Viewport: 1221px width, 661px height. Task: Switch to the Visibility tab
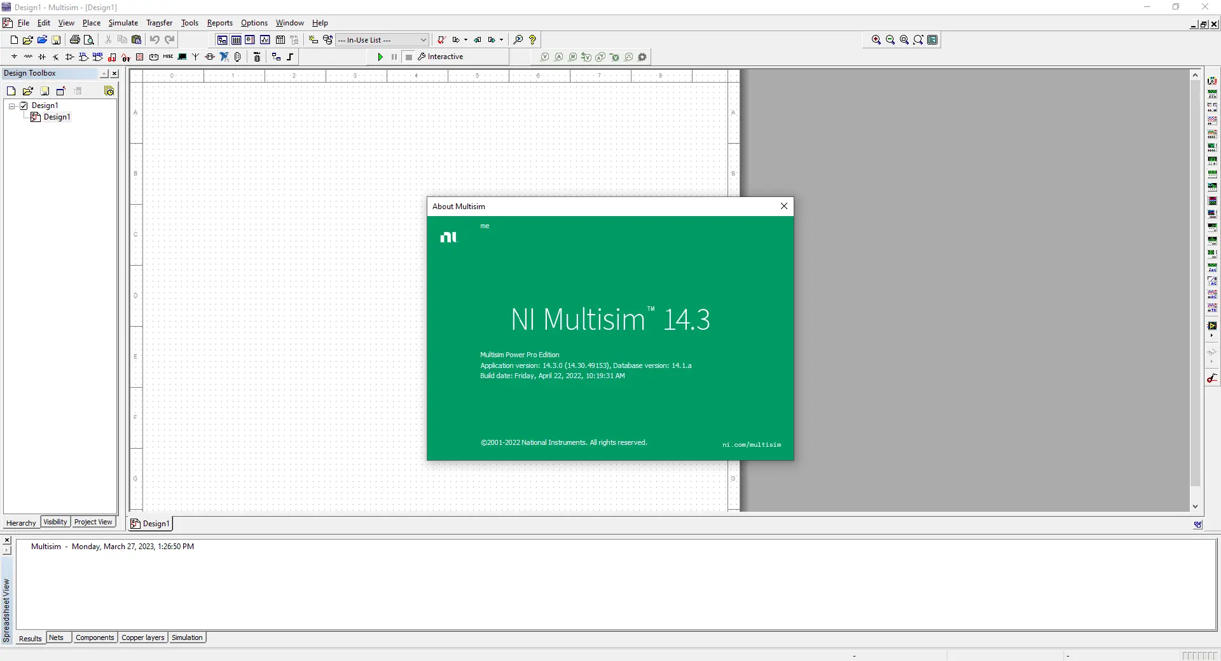tap(55, 522)
